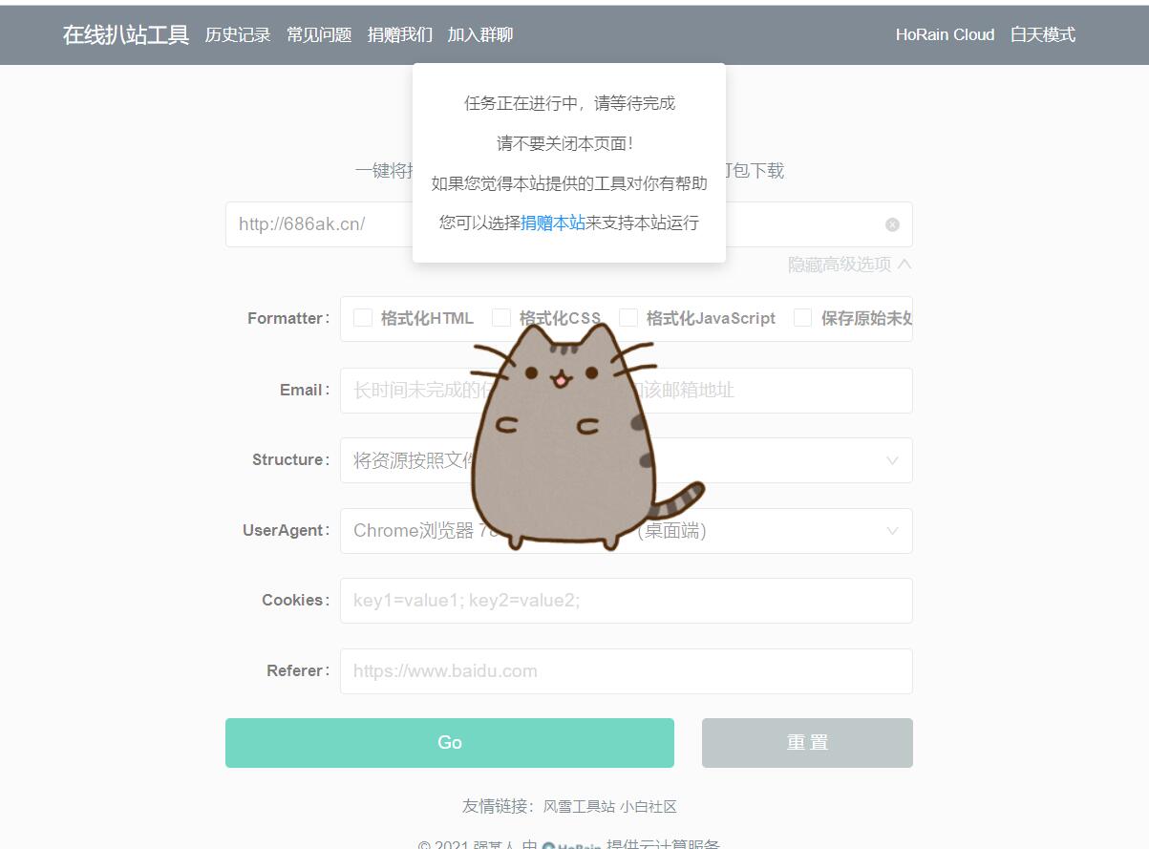
Task: Open 历史记录 in the navigation bar
Action: [x=238, y=35]
